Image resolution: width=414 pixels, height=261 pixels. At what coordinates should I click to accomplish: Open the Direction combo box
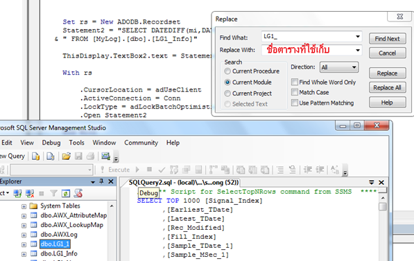pyautogui.click(x=338, y=67)
